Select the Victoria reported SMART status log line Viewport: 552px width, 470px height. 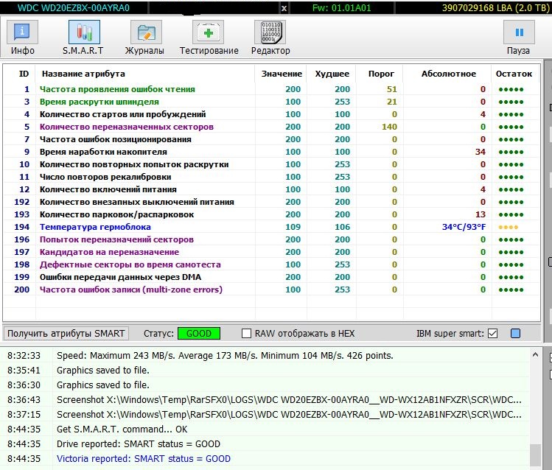click(x=144, y=458)
